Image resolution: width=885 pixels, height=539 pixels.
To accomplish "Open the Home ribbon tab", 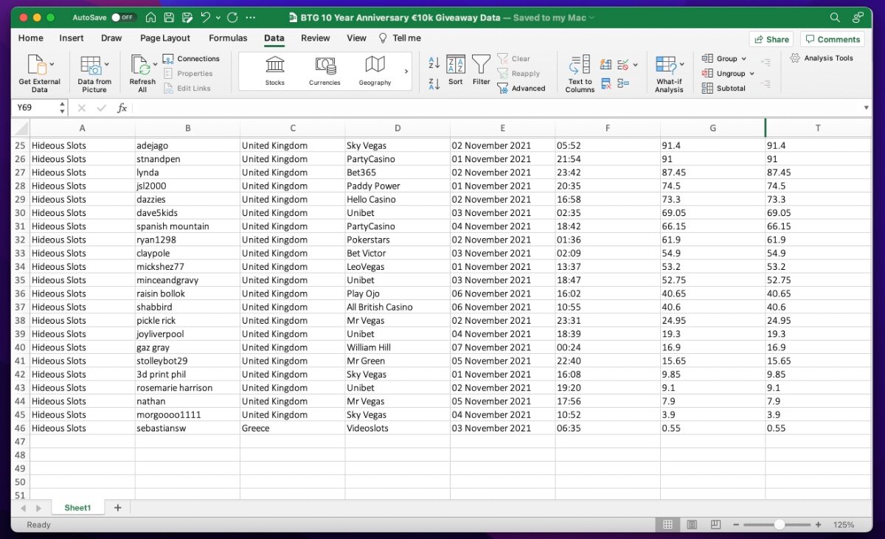I will (x=31, y=38).
